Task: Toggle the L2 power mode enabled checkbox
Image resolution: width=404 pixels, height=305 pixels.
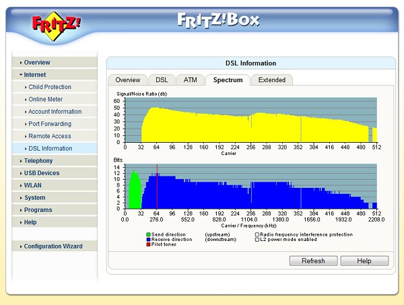Action: [257, 240]
